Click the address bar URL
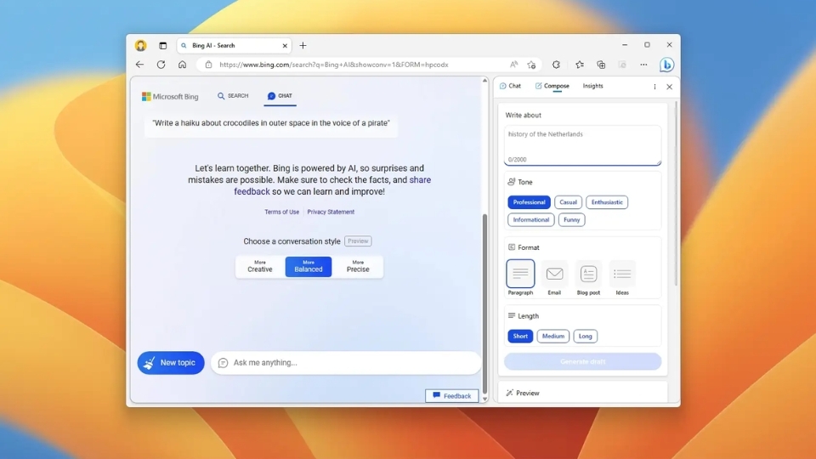Screen dimensions: 816x459 click(x=333, y=65)
